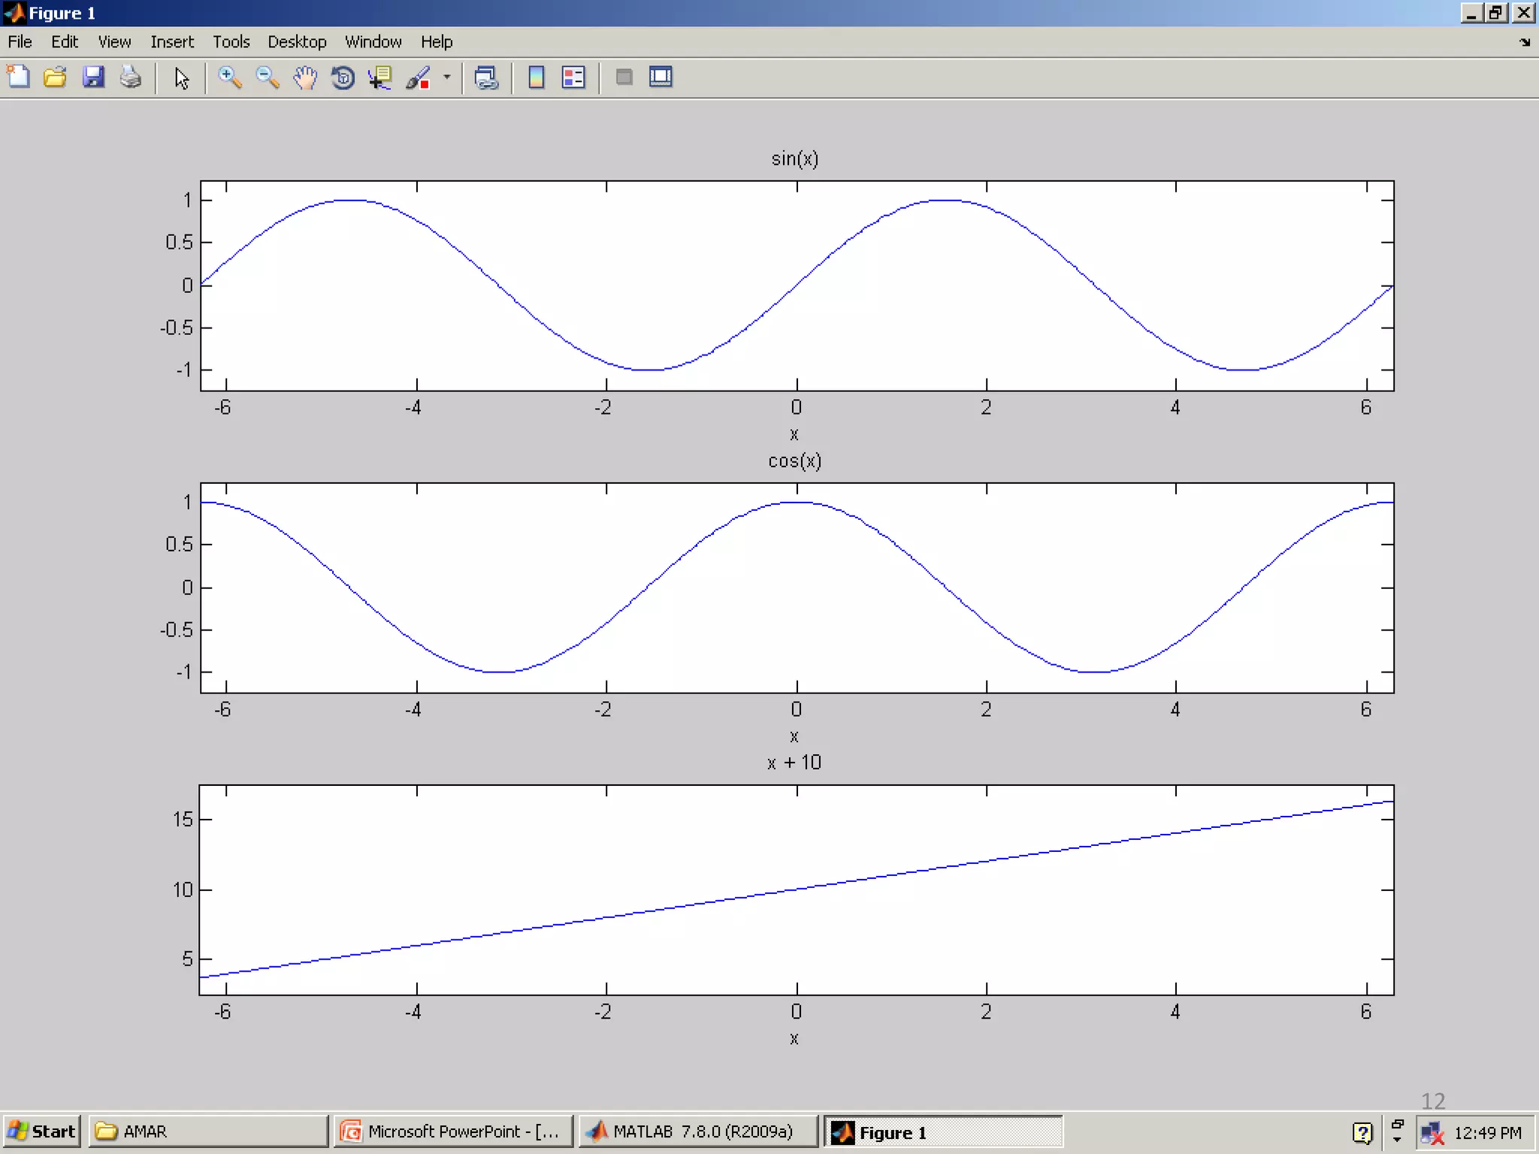Toggle the Edit Plot arrow tool
The width and height of the screenshot is (1539, 1154).
pyautogui.click(x=181, y=78)
